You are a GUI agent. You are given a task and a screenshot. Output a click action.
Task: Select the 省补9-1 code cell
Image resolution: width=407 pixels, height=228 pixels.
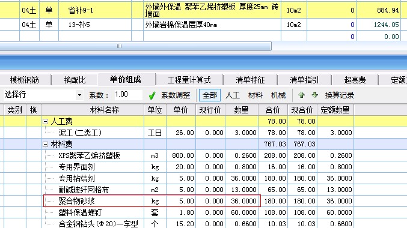click(95, 10)
